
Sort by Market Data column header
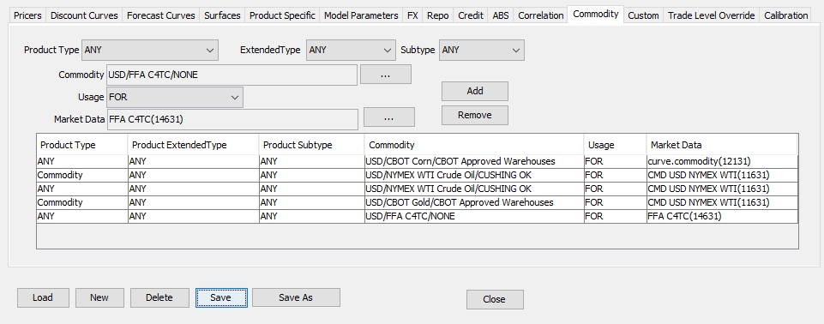pyautogui.click(x=722, y=145)
